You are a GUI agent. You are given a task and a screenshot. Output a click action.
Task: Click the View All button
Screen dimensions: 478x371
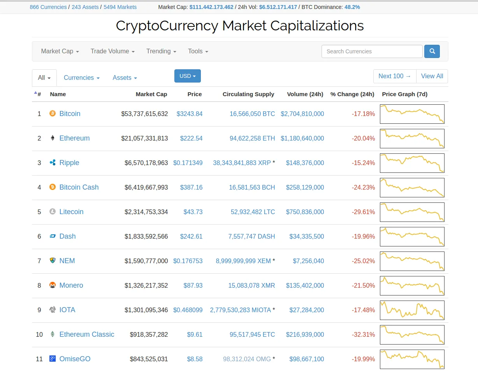pyautogui.click(x=432, y=76)
